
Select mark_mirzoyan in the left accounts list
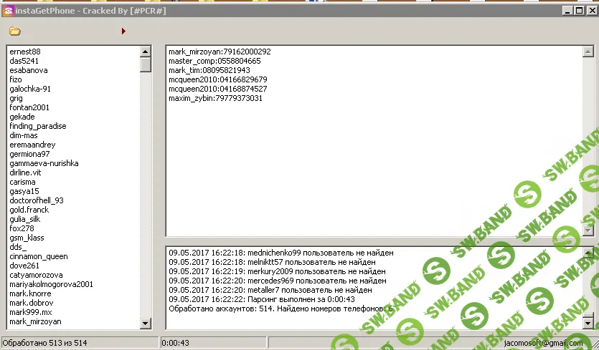pos(36,322)
